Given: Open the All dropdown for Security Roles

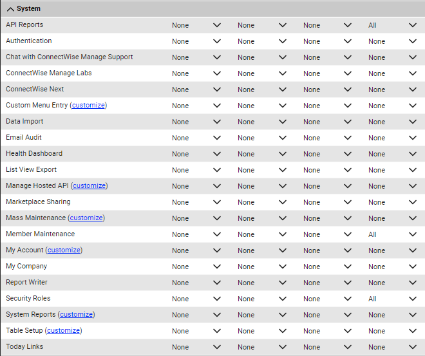Looking at the screenshot, I should 392,299.
